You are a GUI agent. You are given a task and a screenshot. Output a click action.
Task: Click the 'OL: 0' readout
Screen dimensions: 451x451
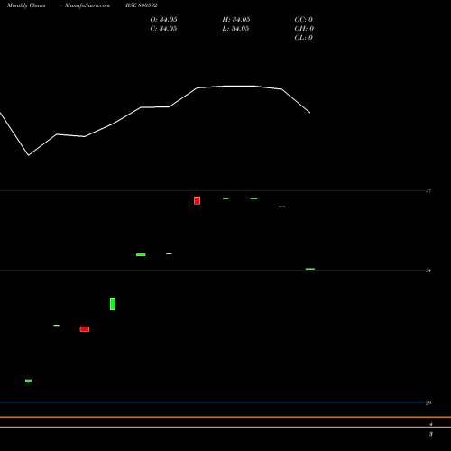(304, 38)
